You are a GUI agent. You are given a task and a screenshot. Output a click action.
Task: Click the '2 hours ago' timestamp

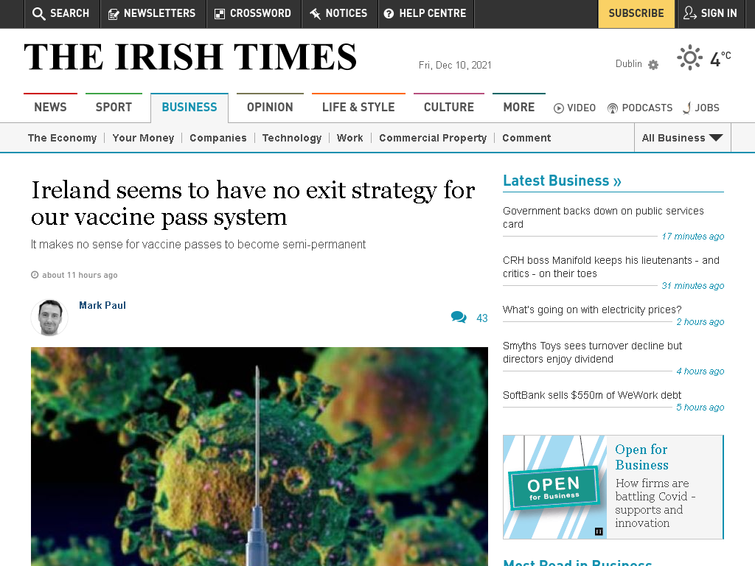[x=700, y=322]
